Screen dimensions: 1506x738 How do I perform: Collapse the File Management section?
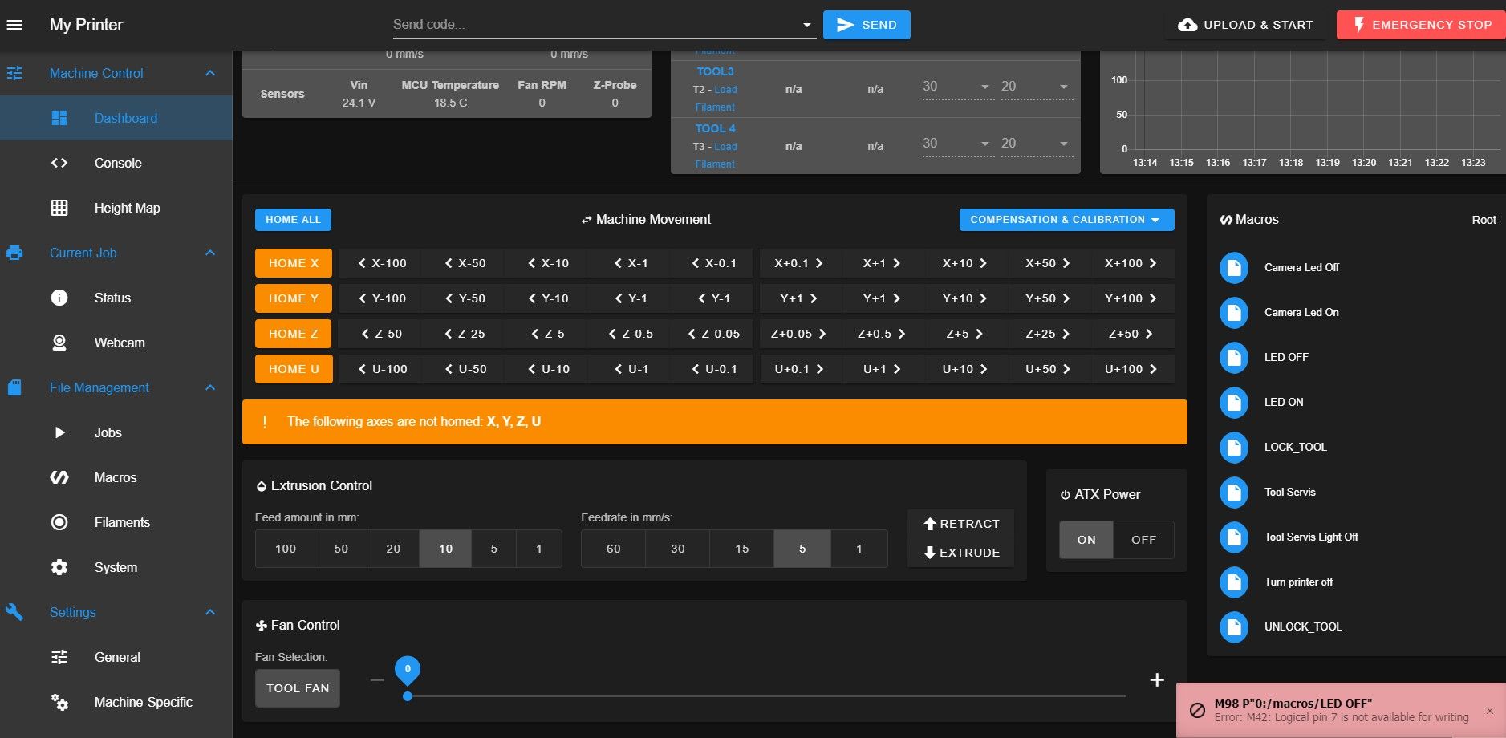(x=210, y=387)
